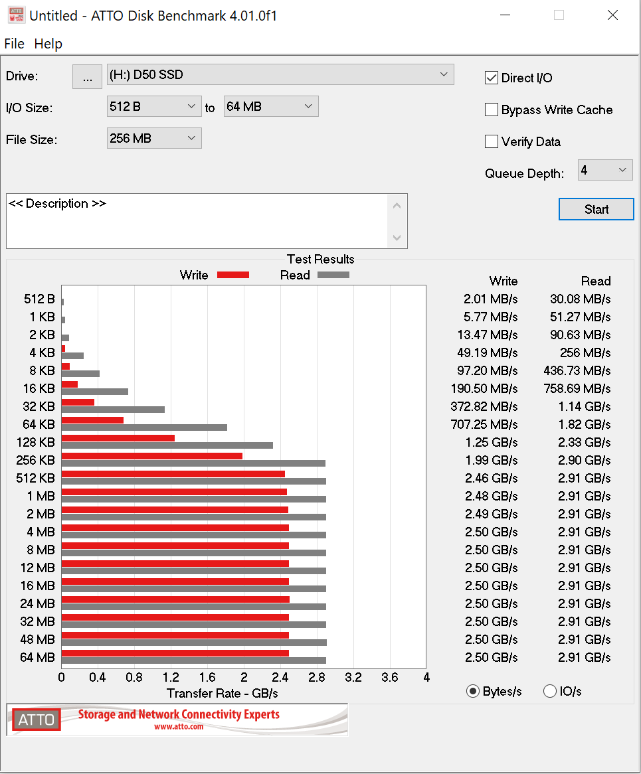
Task: Change the Queue Depth dropdown value
Action: pos(604,171)
